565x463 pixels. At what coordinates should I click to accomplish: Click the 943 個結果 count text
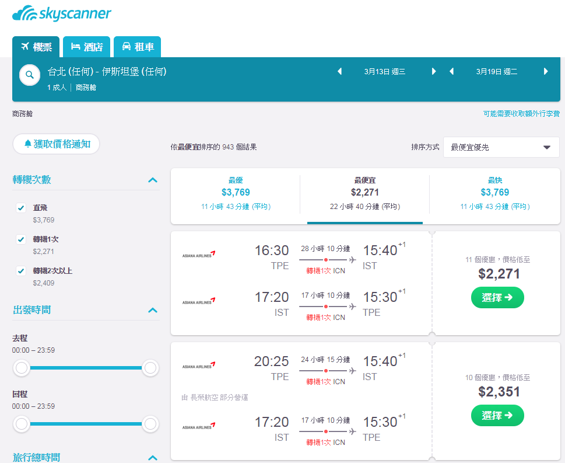coord(239,147)
